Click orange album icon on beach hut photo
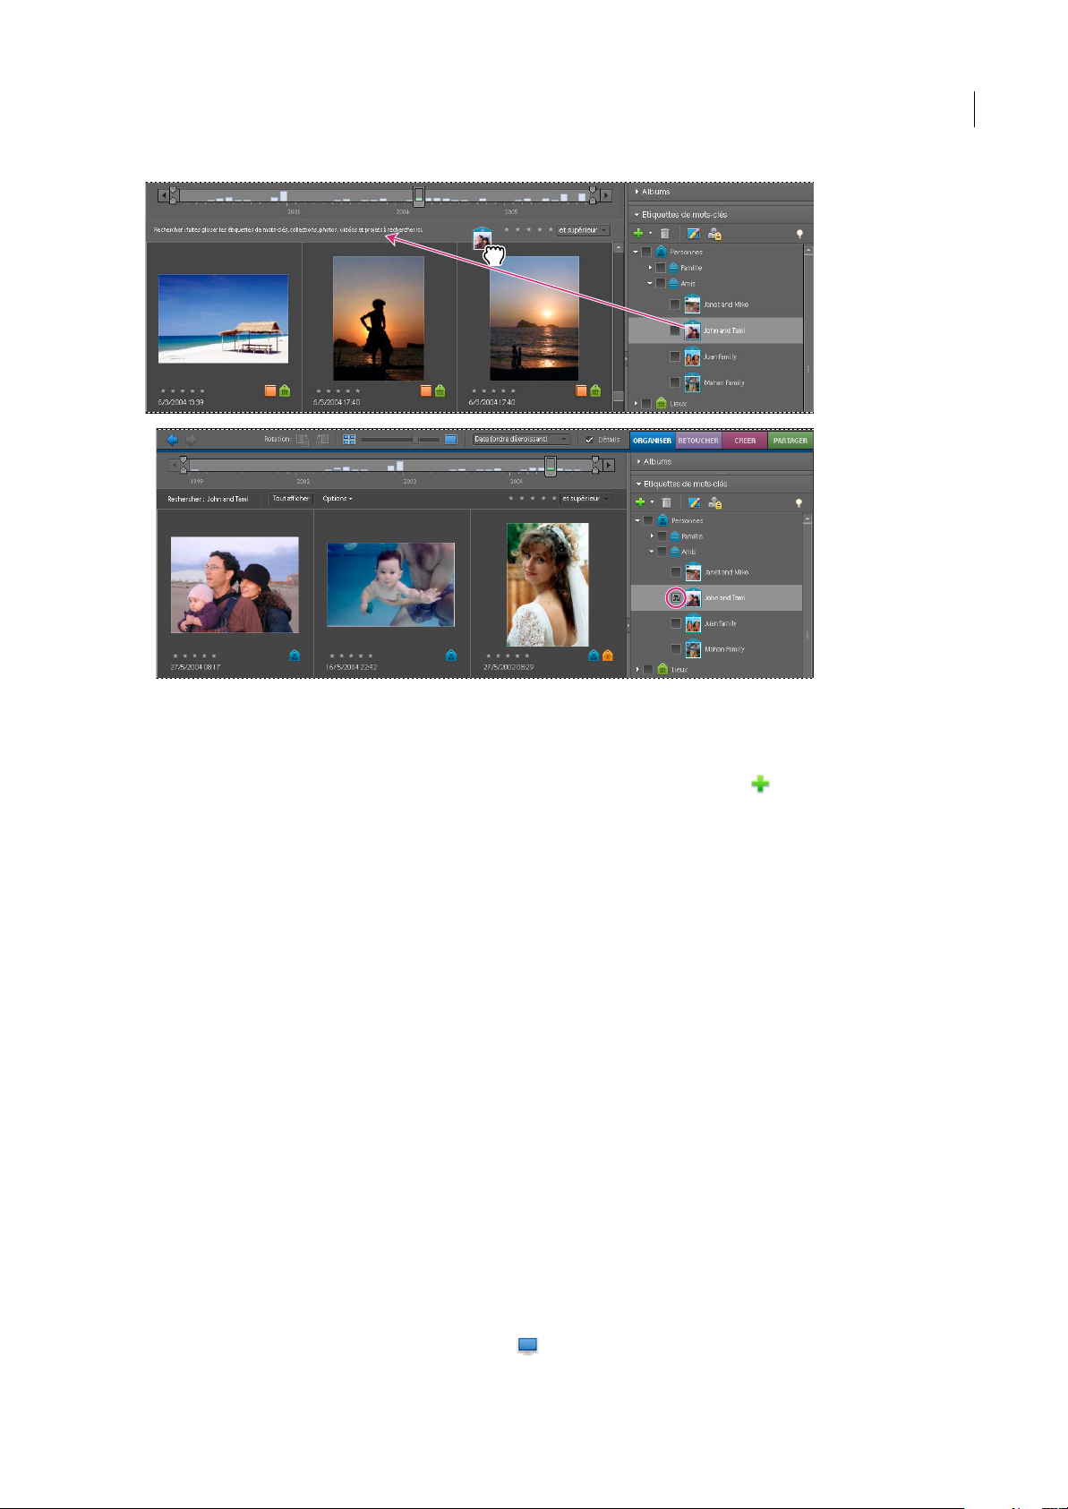Viewport: 1068px width, 1509px height. (270, 391)
